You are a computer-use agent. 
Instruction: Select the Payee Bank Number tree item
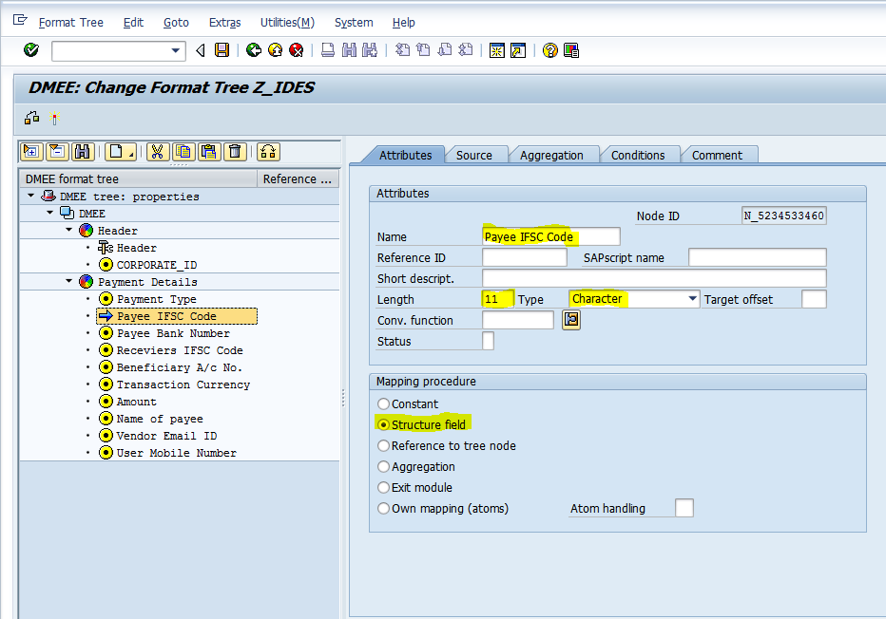click(x=174, y=332)
